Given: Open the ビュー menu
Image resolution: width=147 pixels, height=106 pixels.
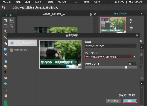Looking at the screenshot, I should click(76, 2).
